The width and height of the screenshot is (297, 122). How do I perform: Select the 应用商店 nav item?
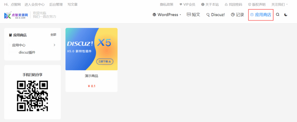pos(261,15)
